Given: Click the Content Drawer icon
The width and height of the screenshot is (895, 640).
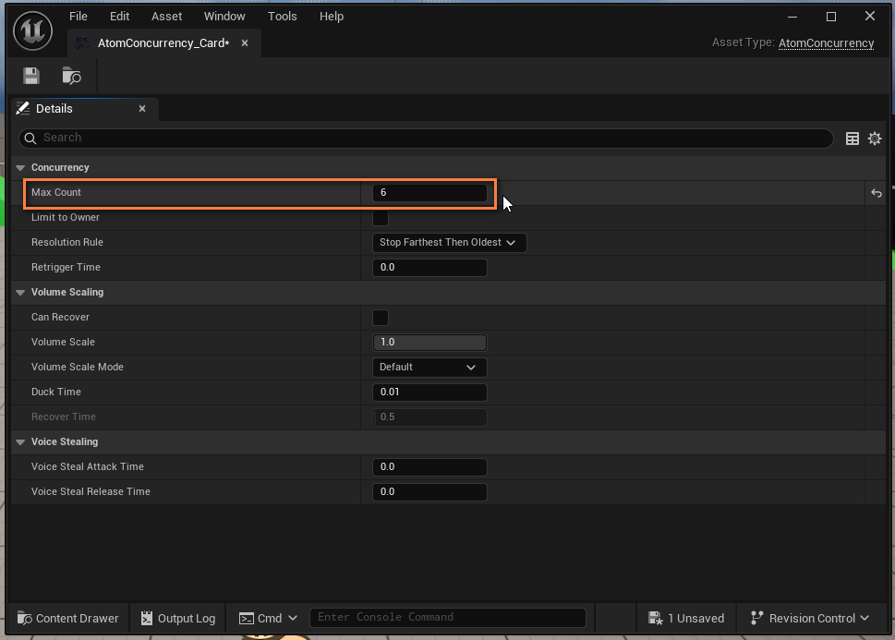Looking at the screenshot, I should pyautogui.click(x=25, y=619).
